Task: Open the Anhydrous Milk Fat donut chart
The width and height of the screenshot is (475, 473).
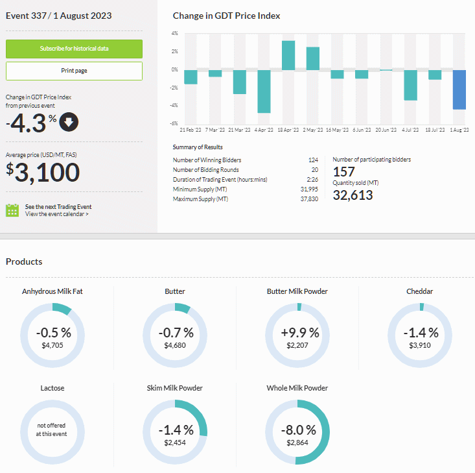Action: (x=52, y=335)
